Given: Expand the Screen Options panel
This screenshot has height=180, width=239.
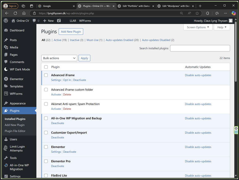Looking at the screenshot, I should point(198,27).
